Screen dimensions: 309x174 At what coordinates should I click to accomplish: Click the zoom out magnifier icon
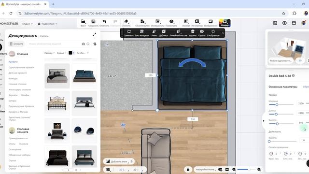click(234, 170)
